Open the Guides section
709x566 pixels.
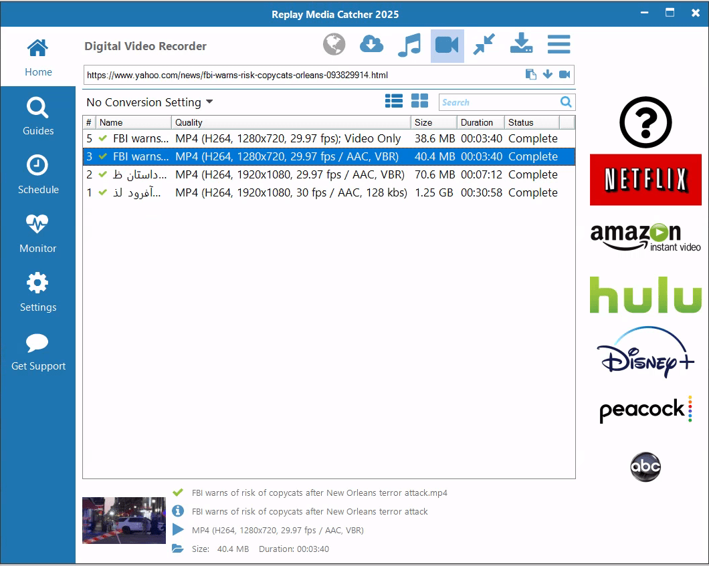point(38,116)
